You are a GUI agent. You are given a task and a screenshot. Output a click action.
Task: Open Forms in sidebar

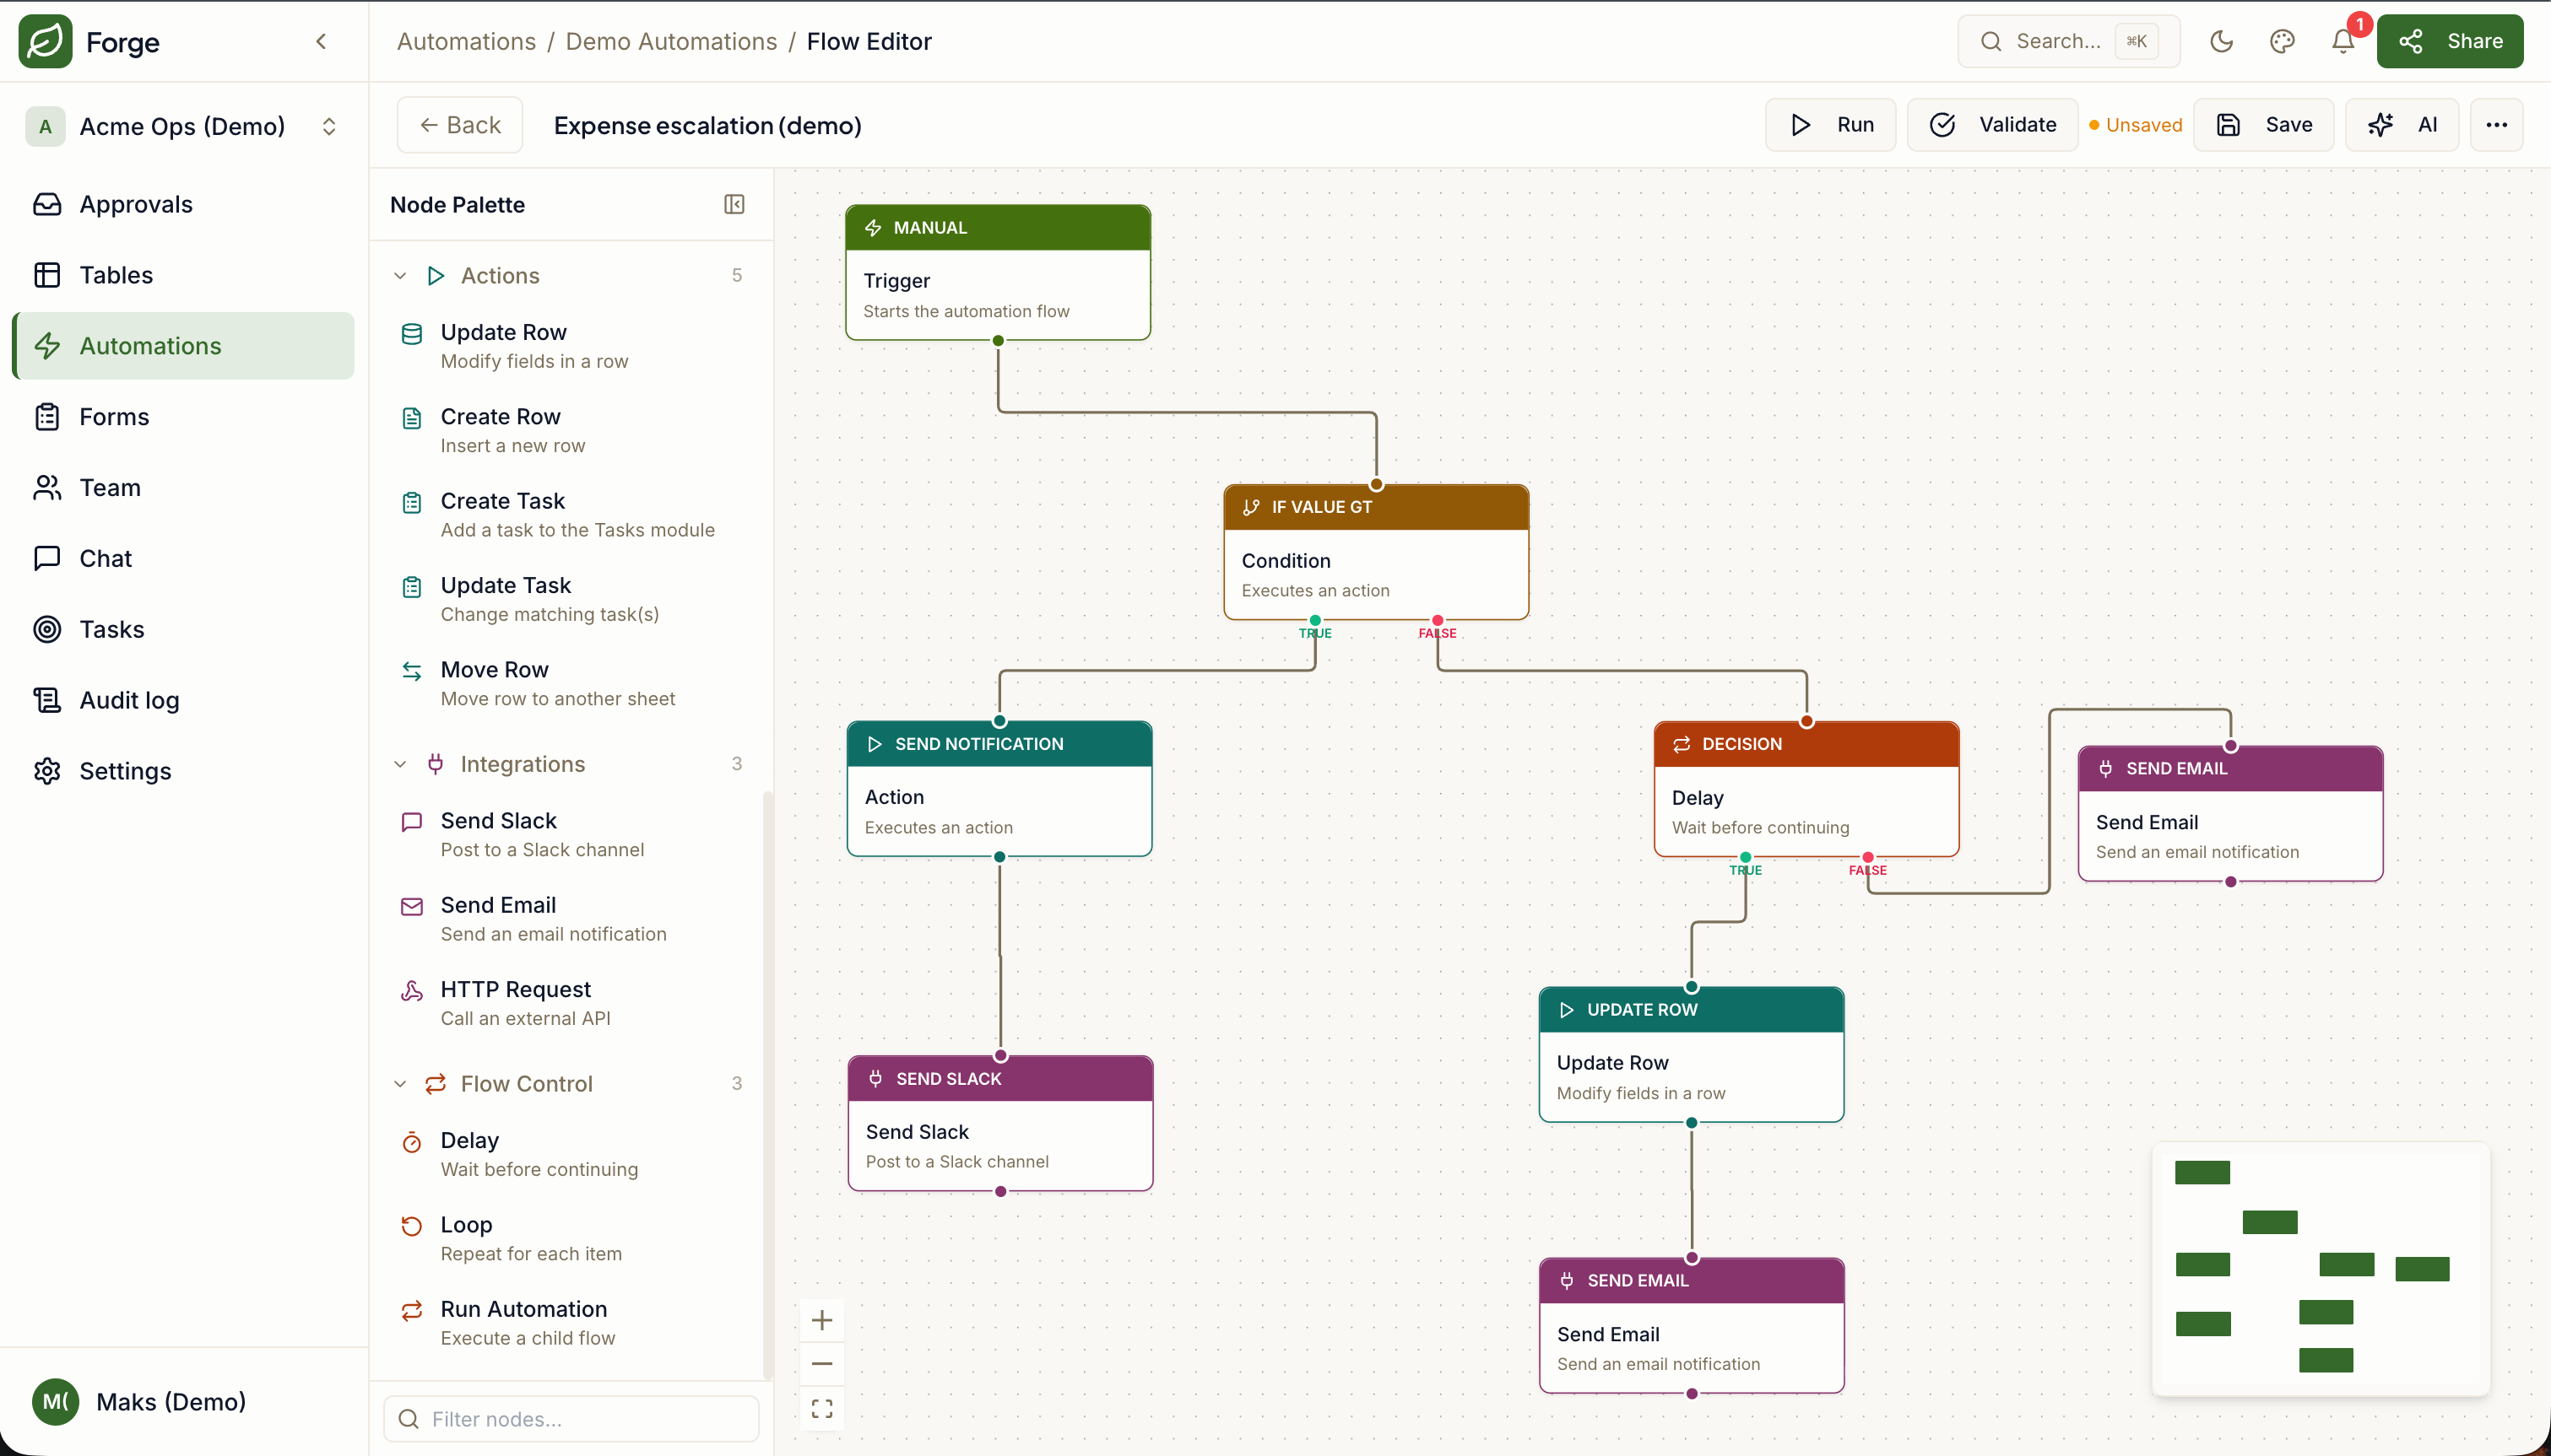tap(183, 417)
